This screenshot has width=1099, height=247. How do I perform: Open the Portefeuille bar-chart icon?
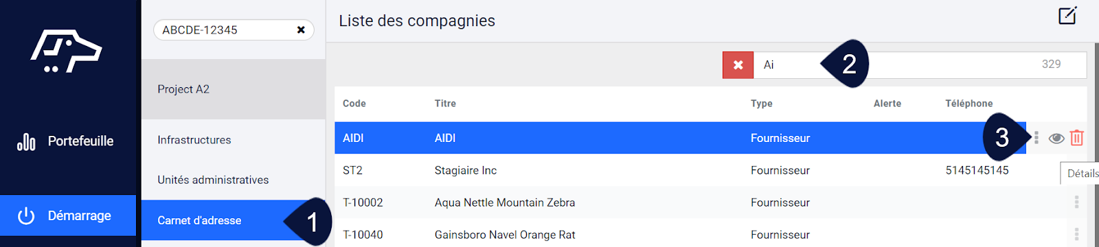(x=26, y=141)
